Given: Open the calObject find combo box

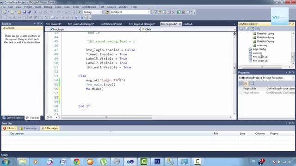Looking at the screenshot, I should click(x=149, y=12).
